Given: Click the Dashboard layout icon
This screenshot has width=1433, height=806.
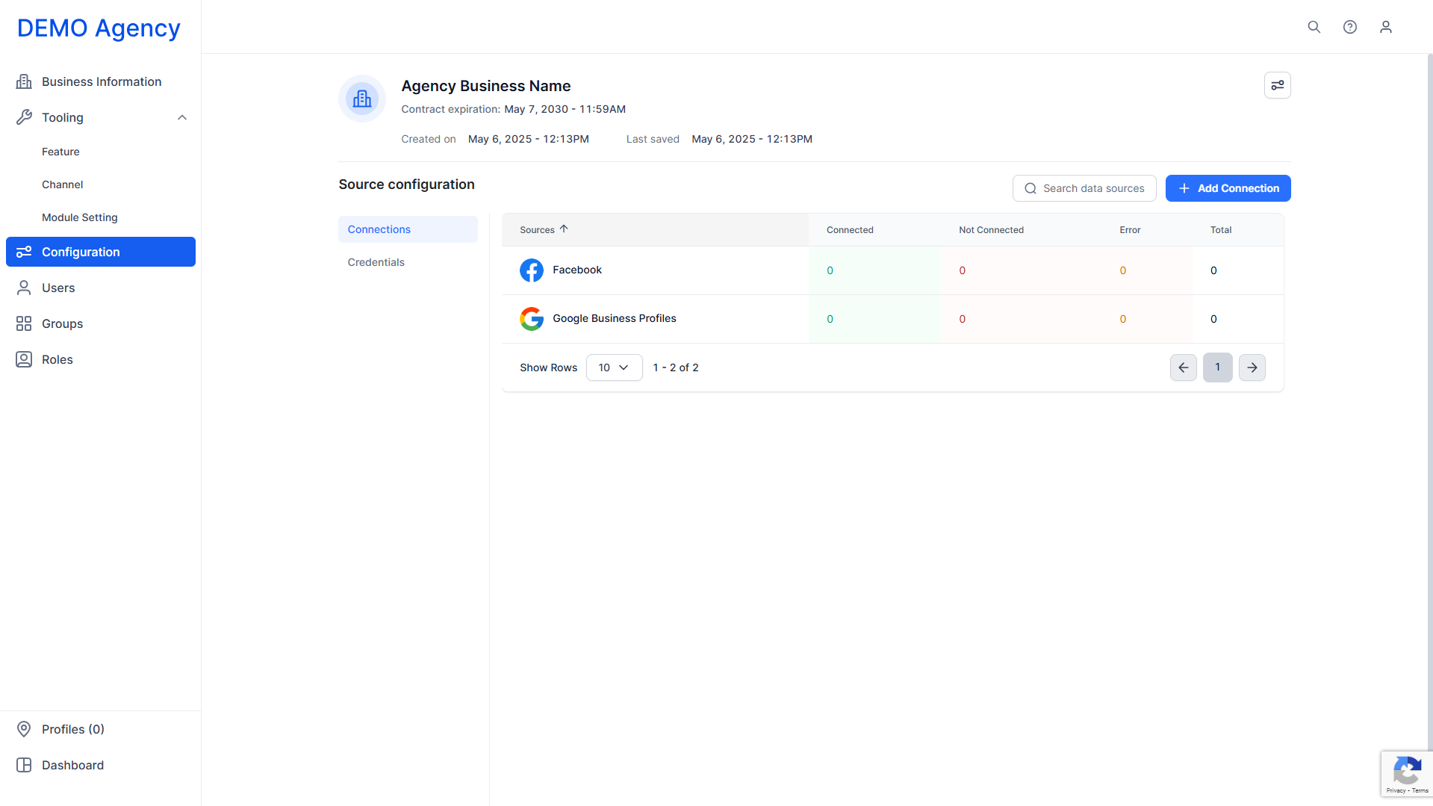Looking at the screenshot, I should [24, 765].
